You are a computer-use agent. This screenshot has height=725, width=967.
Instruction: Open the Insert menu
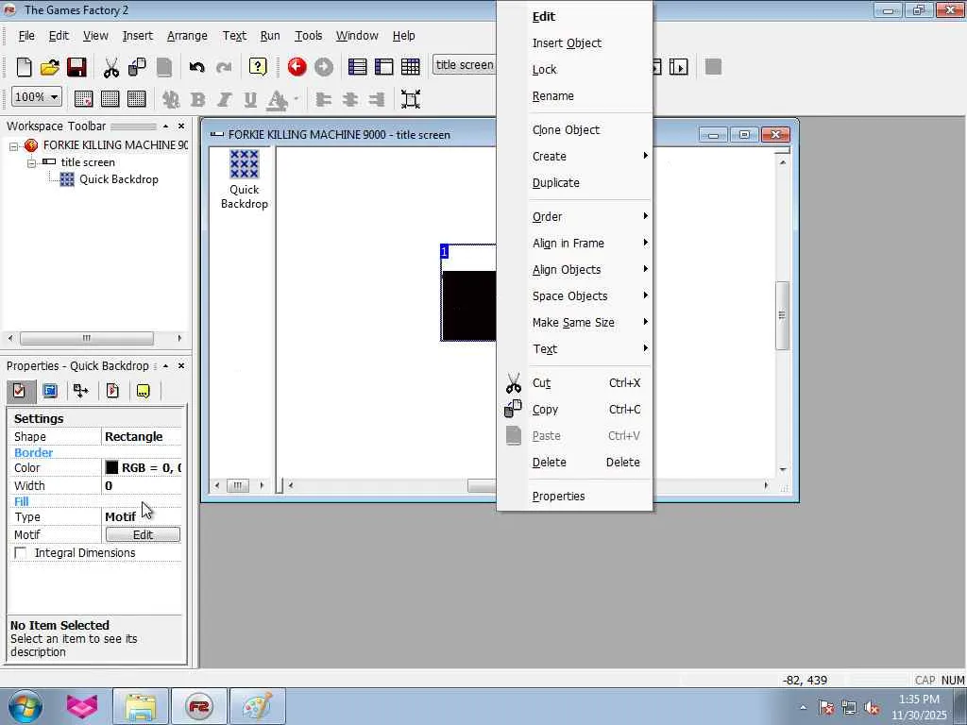138,36
